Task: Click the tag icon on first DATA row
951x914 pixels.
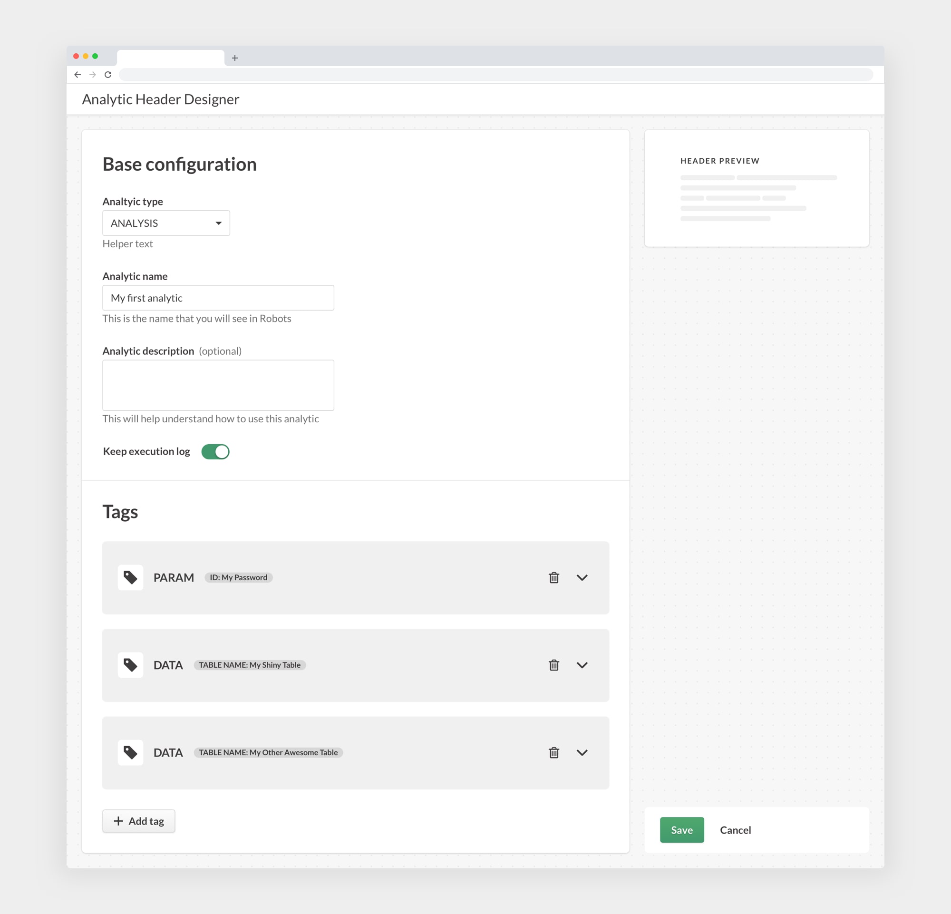Action: point(131,664)
